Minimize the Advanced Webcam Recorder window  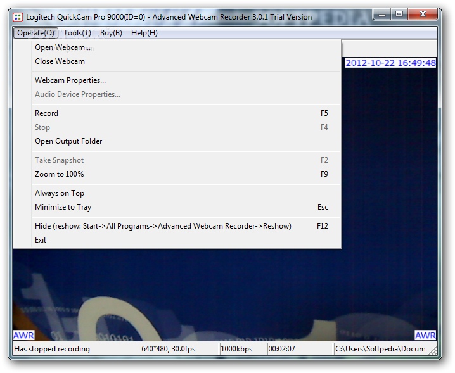(382, 14)
